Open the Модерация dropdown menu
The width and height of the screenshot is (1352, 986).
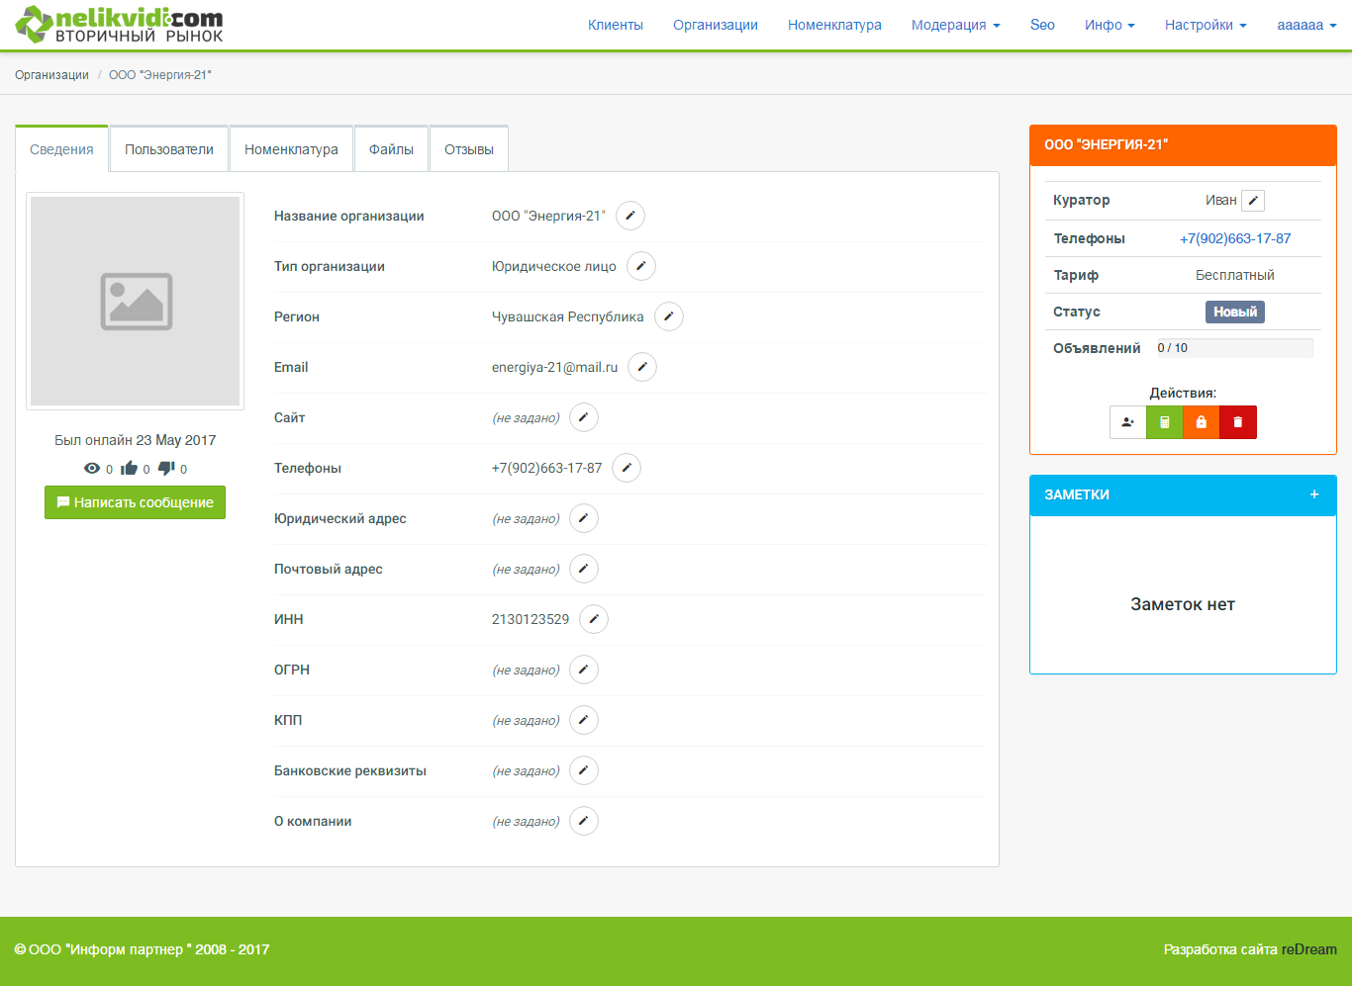[955, 25]
